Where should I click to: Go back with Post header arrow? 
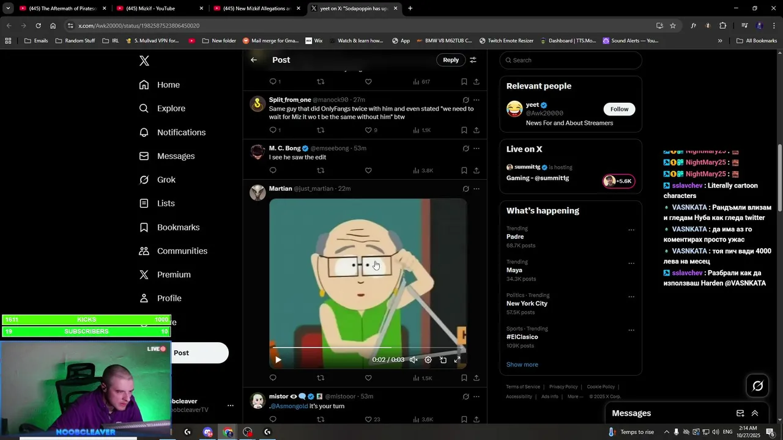(x=254, y=60)
